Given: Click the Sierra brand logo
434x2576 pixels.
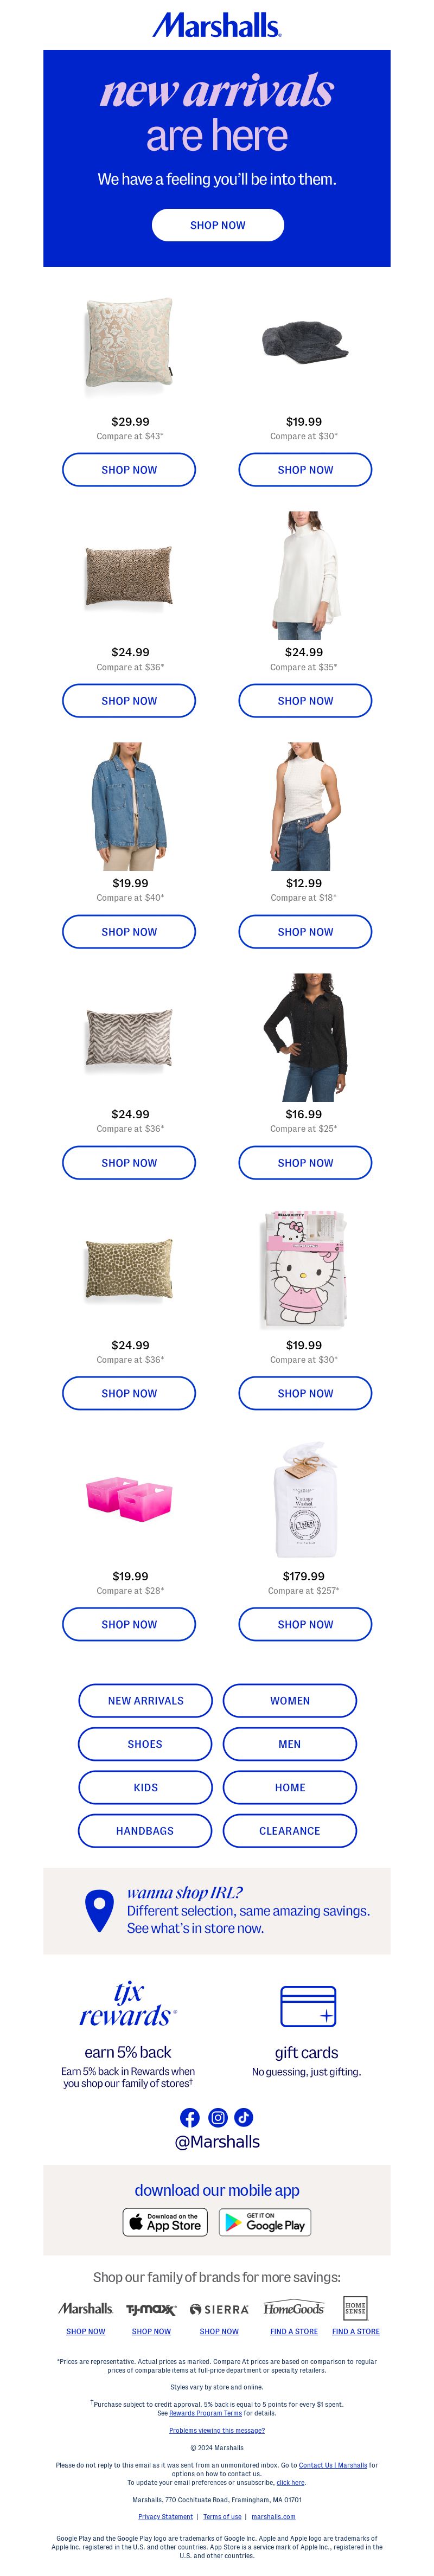Looking at the screenshot, I should click(219, 2310).
